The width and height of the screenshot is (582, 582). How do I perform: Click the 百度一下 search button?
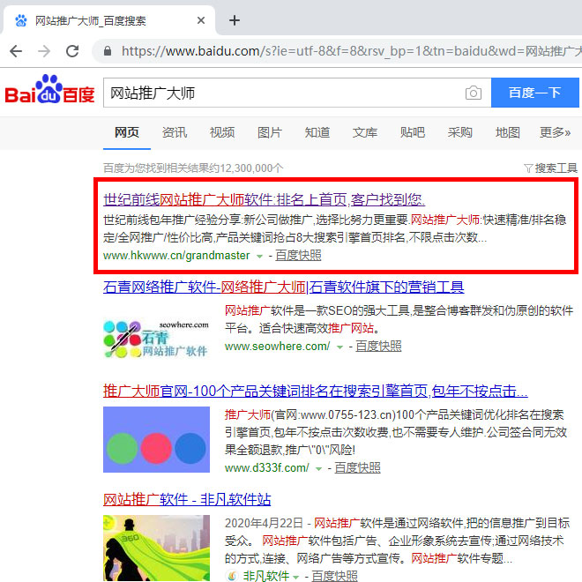click(535, 93)
